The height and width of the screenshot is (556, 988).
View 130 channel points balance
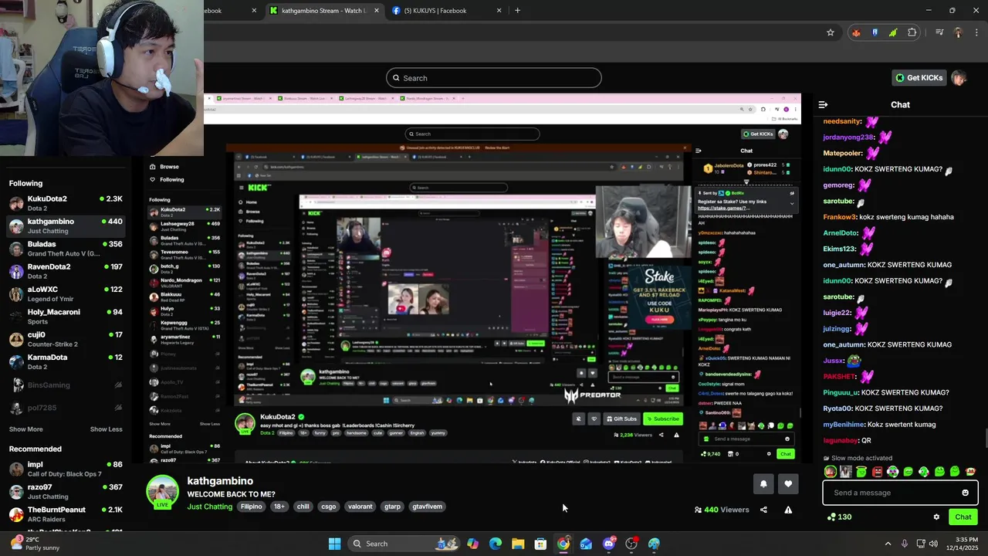839,517
